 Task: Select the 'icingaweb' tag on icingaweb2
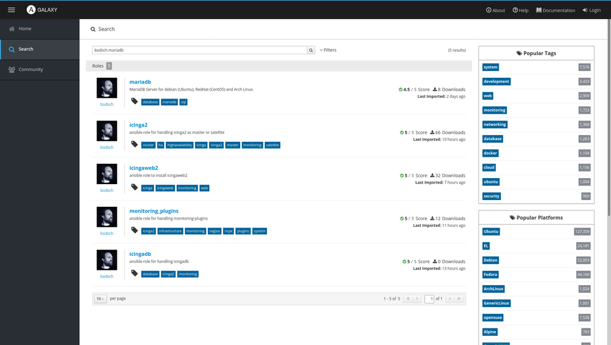(165, 188)
